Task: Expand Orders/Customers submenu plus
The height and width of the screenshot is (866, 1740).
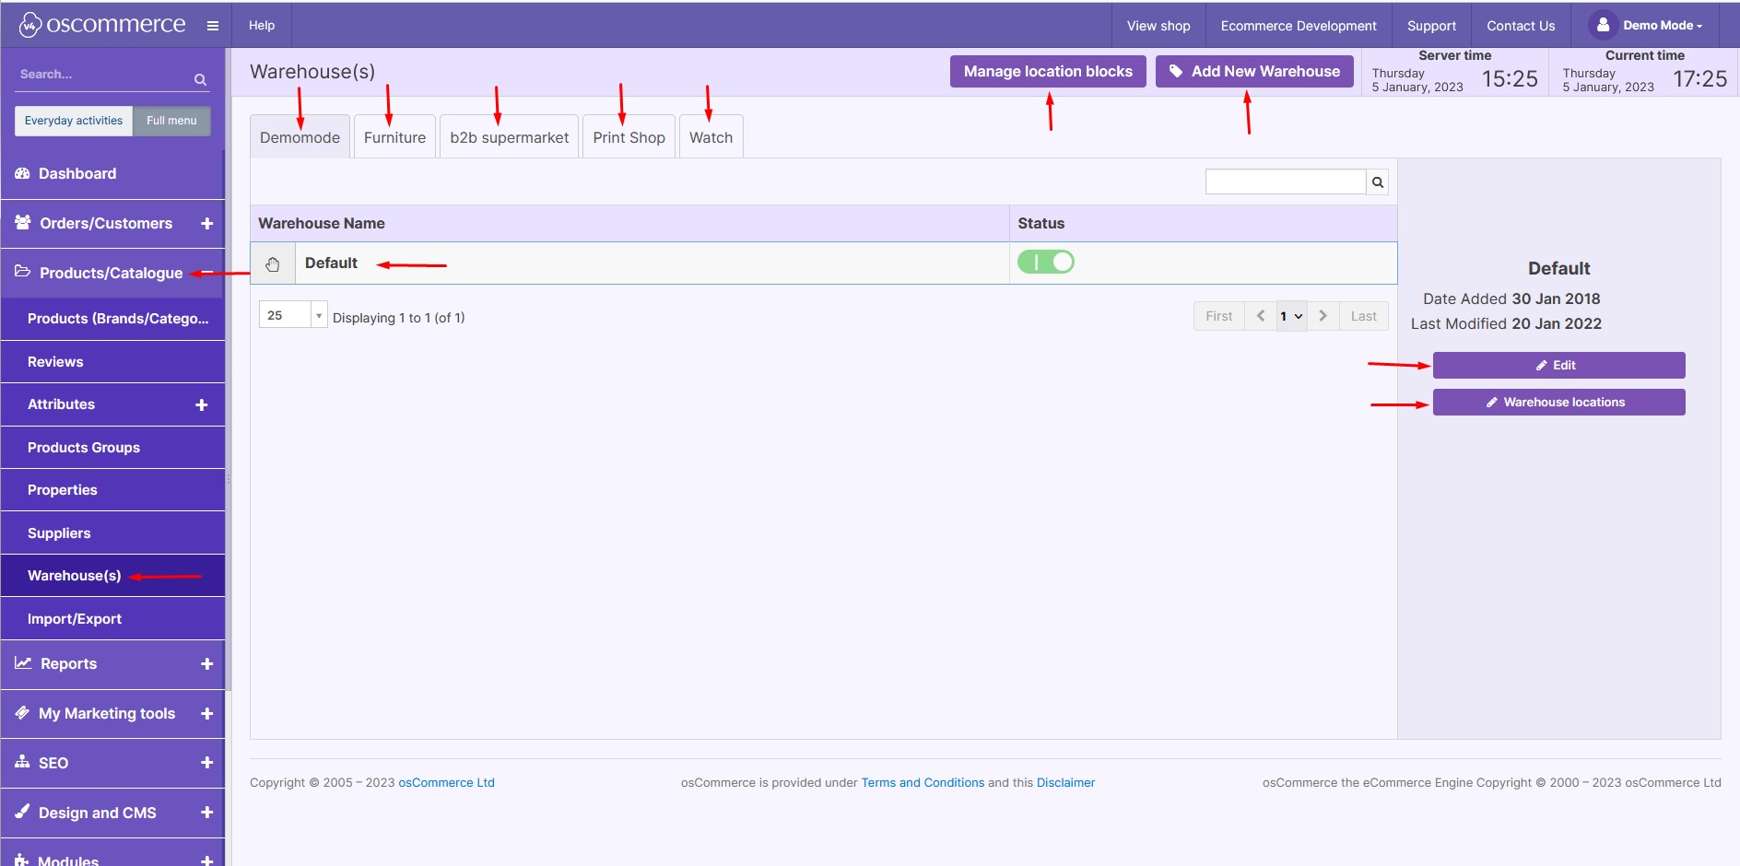Action: 206,224
